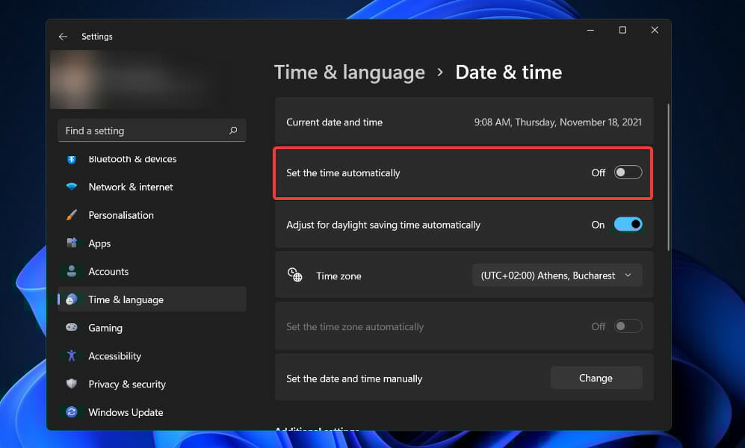Click the Privacy & security shield icon
This screenshot has width=745, height=448.
(x=72, y=384)
